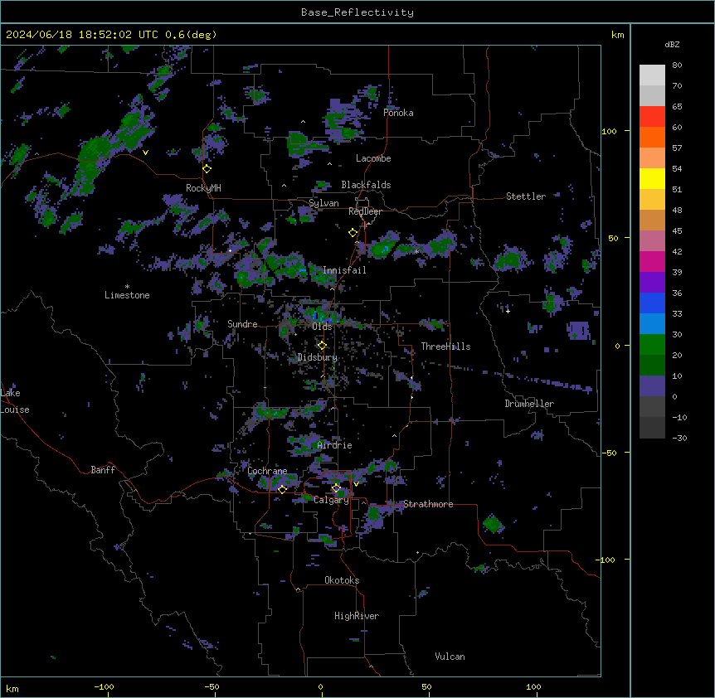Click the Cochrane city label
This screenshot has width=715, height=698.
pos(267,471)
